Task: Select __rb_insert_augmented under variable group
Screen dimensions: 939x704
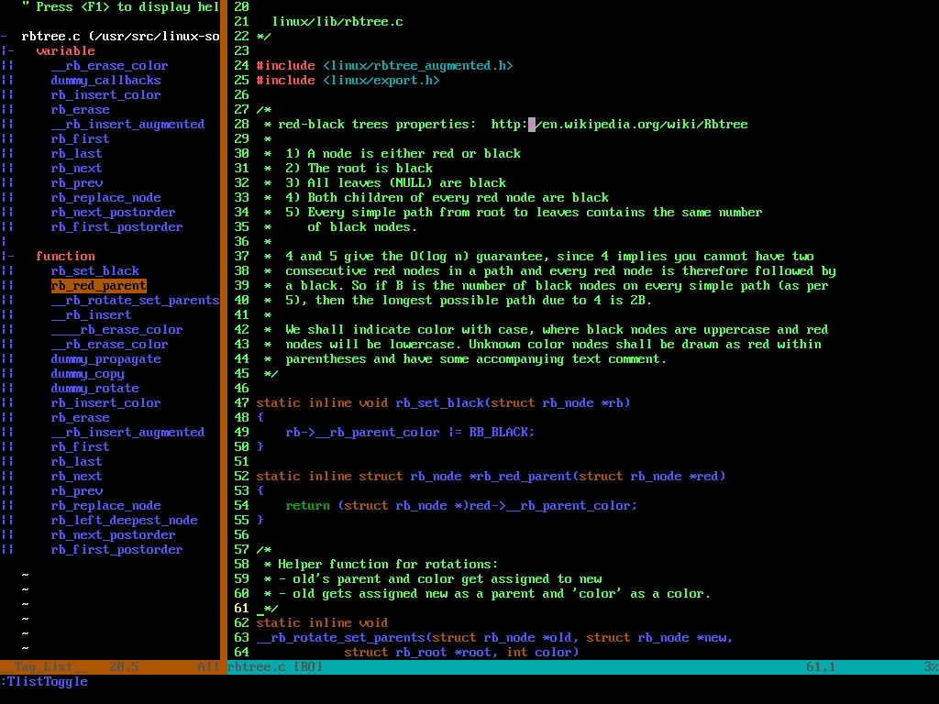Action: point(127,125)
